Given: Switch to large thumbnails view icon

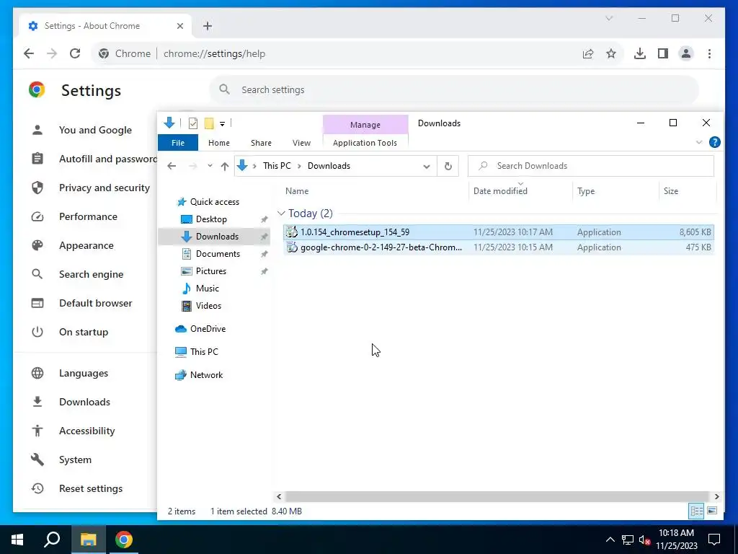Looking at the screenshot, I should [x=712, y=511].
